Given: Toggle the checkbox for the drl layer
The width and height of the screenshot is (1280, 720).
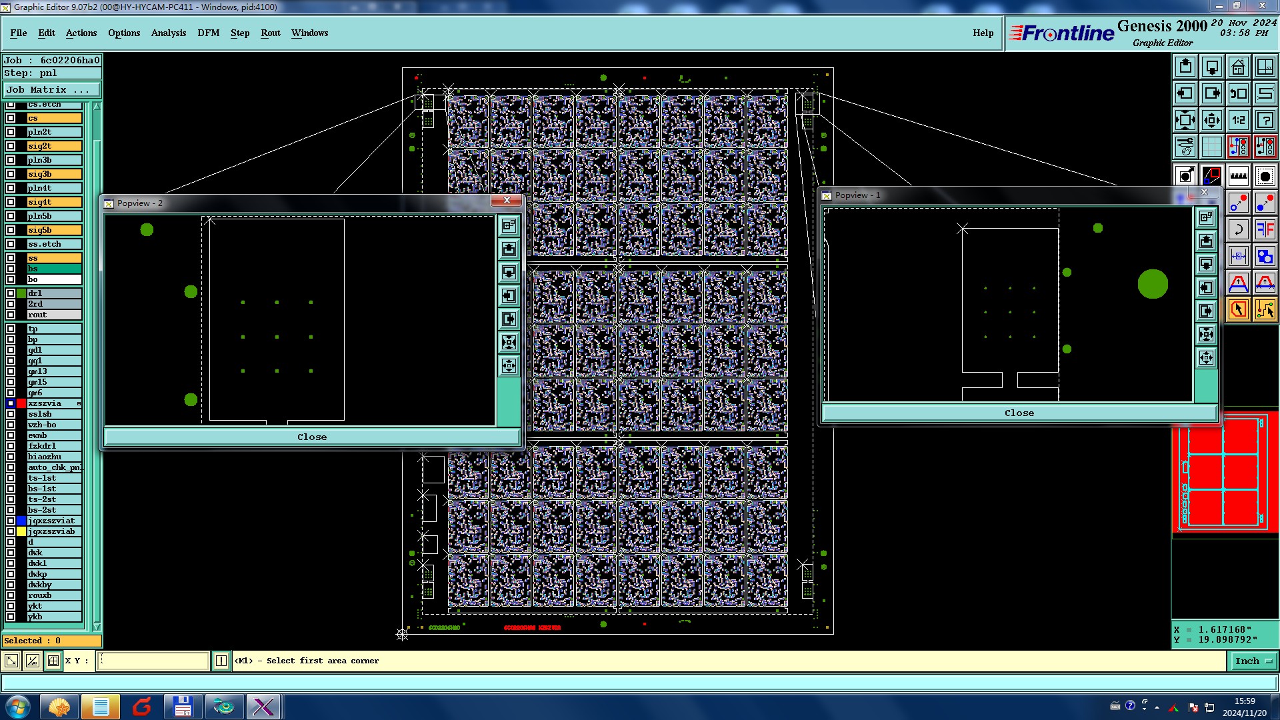Looking at the screenshot, I should click(11, 293).
